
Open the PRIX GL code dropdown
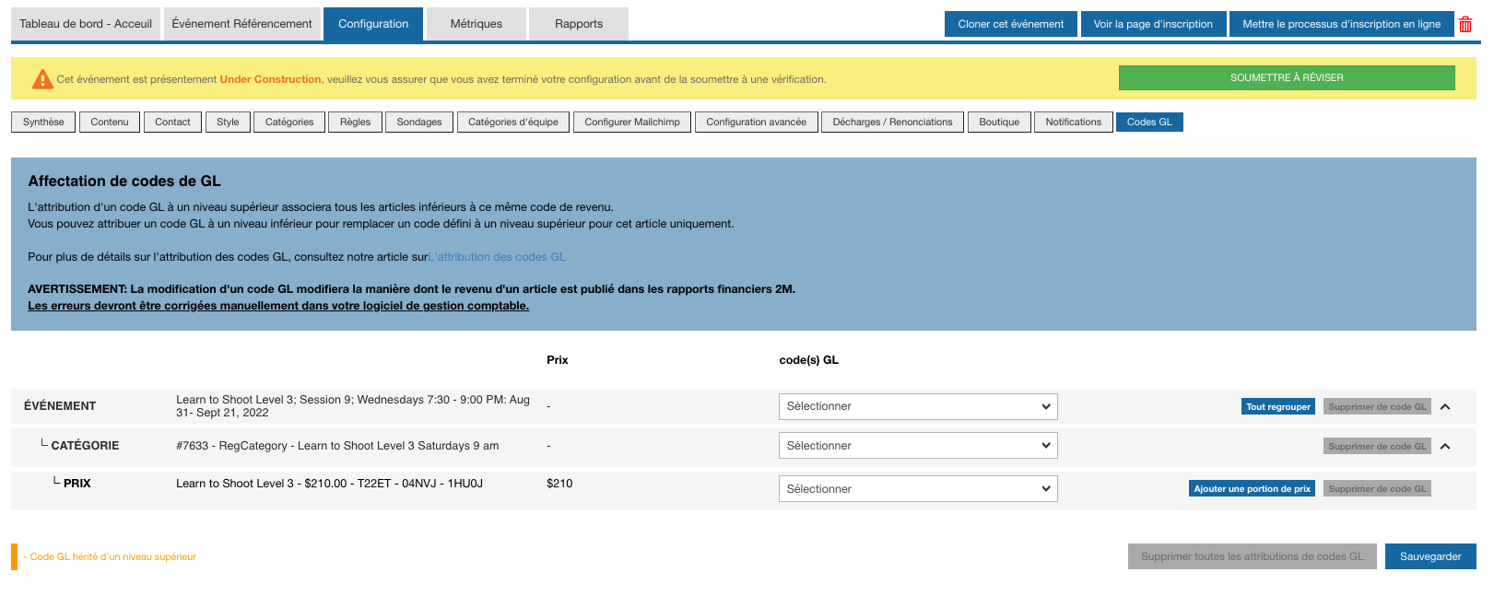point(917,489)
